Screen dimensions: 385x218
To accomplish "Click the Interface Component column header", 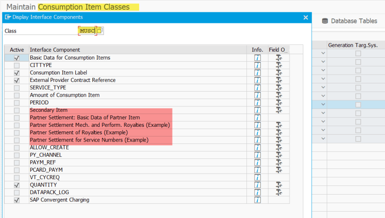I will coord(138,50).
